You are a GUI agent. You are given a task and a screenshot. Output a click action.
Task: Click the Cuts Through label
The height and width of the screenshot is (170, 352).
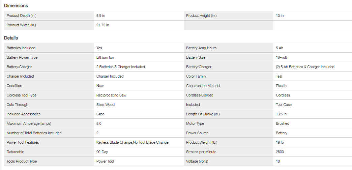click(17, 105)
